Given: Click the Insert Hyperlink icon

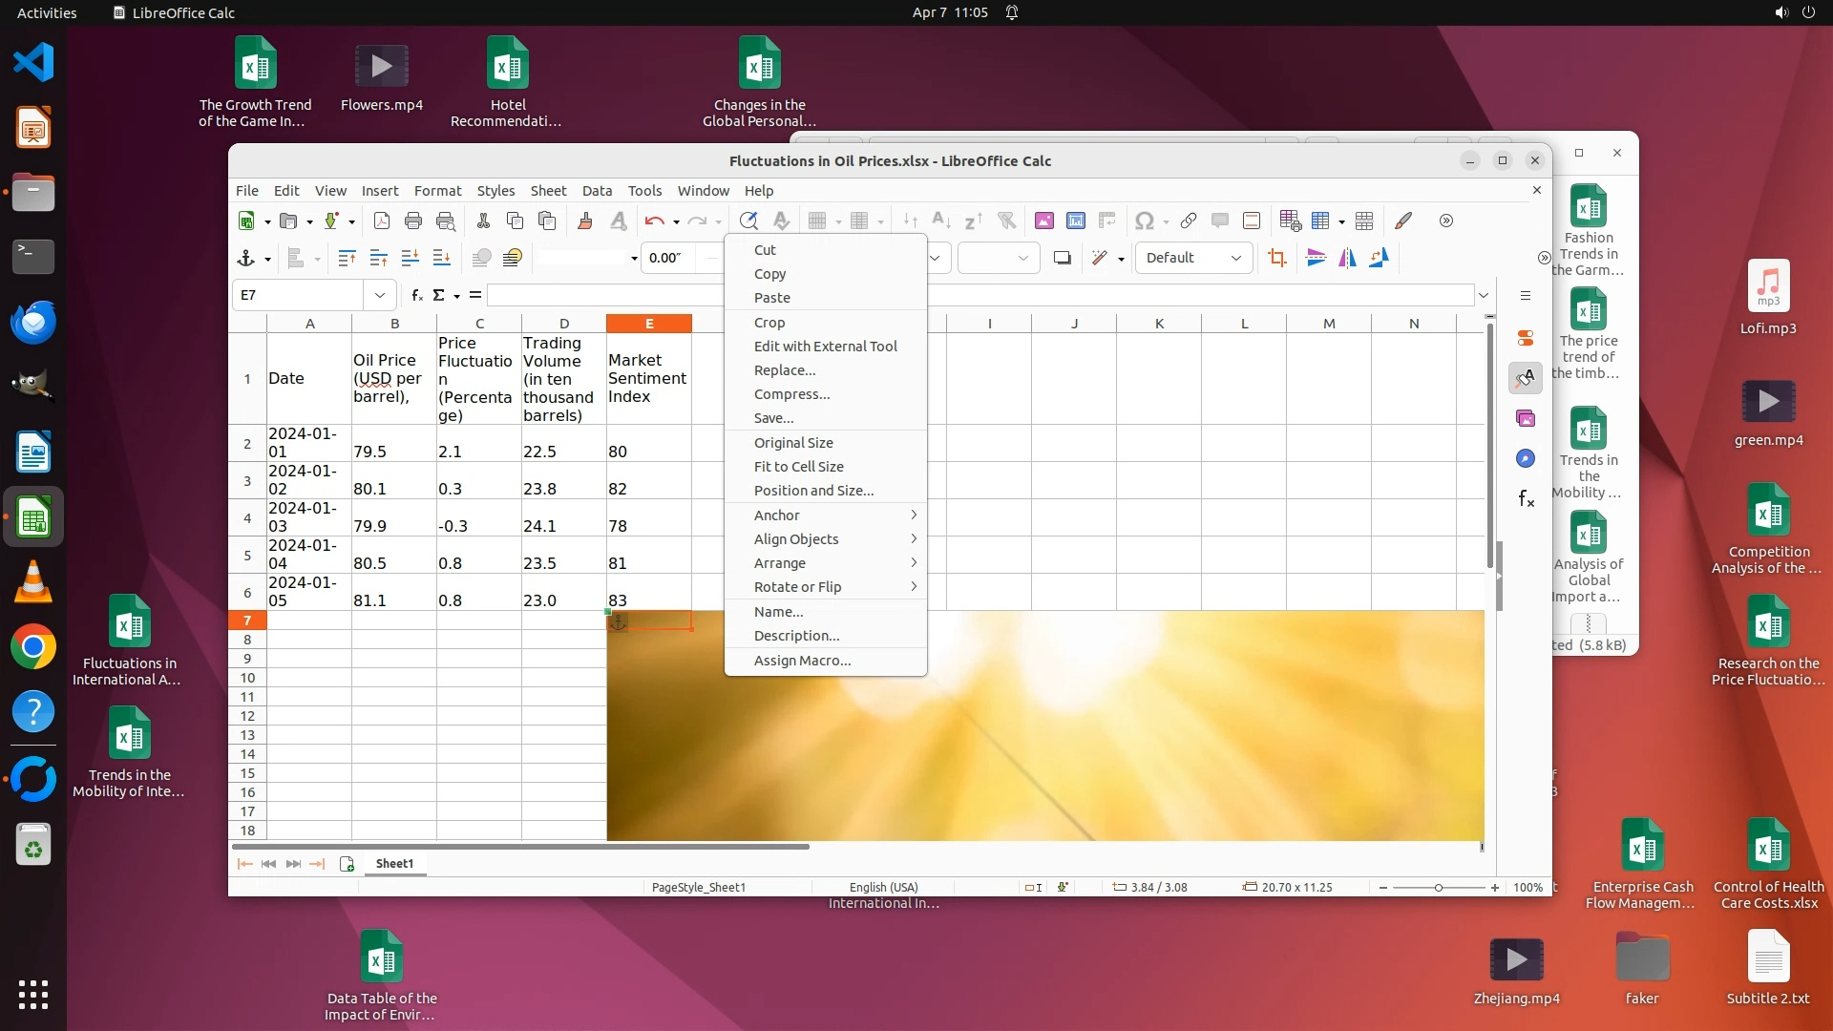Looking at the screenshot, I should pyautogui.click(x=1188, y=221).
